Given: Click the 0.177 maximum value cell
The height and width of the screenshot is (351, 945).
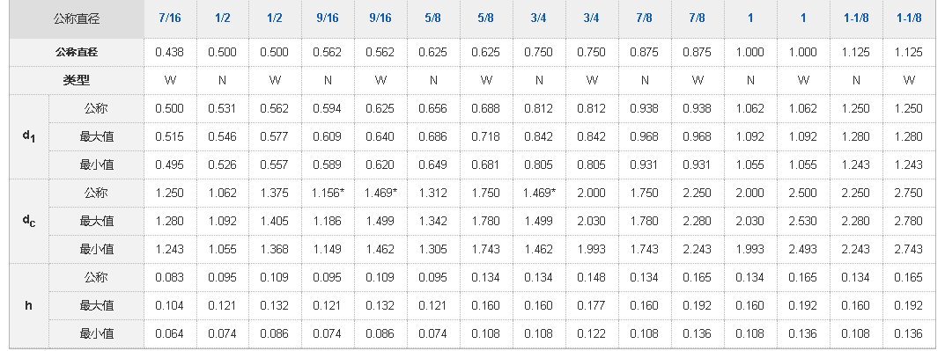Looking at the screenshot, I should tap(591, 305).
